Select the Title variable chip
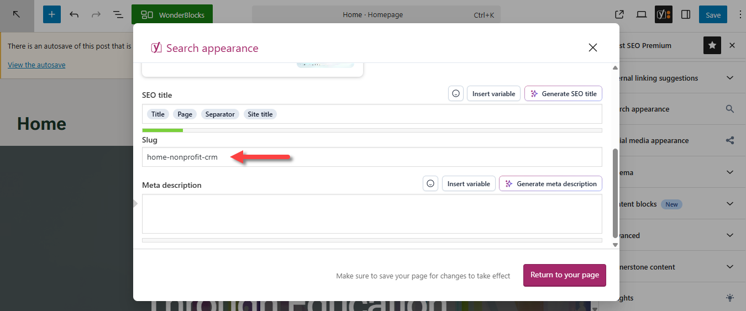 point(158,114)
